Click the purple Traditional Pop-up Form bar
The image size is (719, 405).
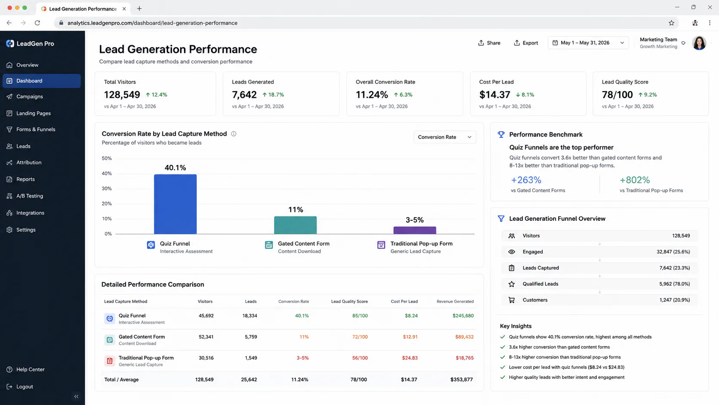tap(415, 230)
